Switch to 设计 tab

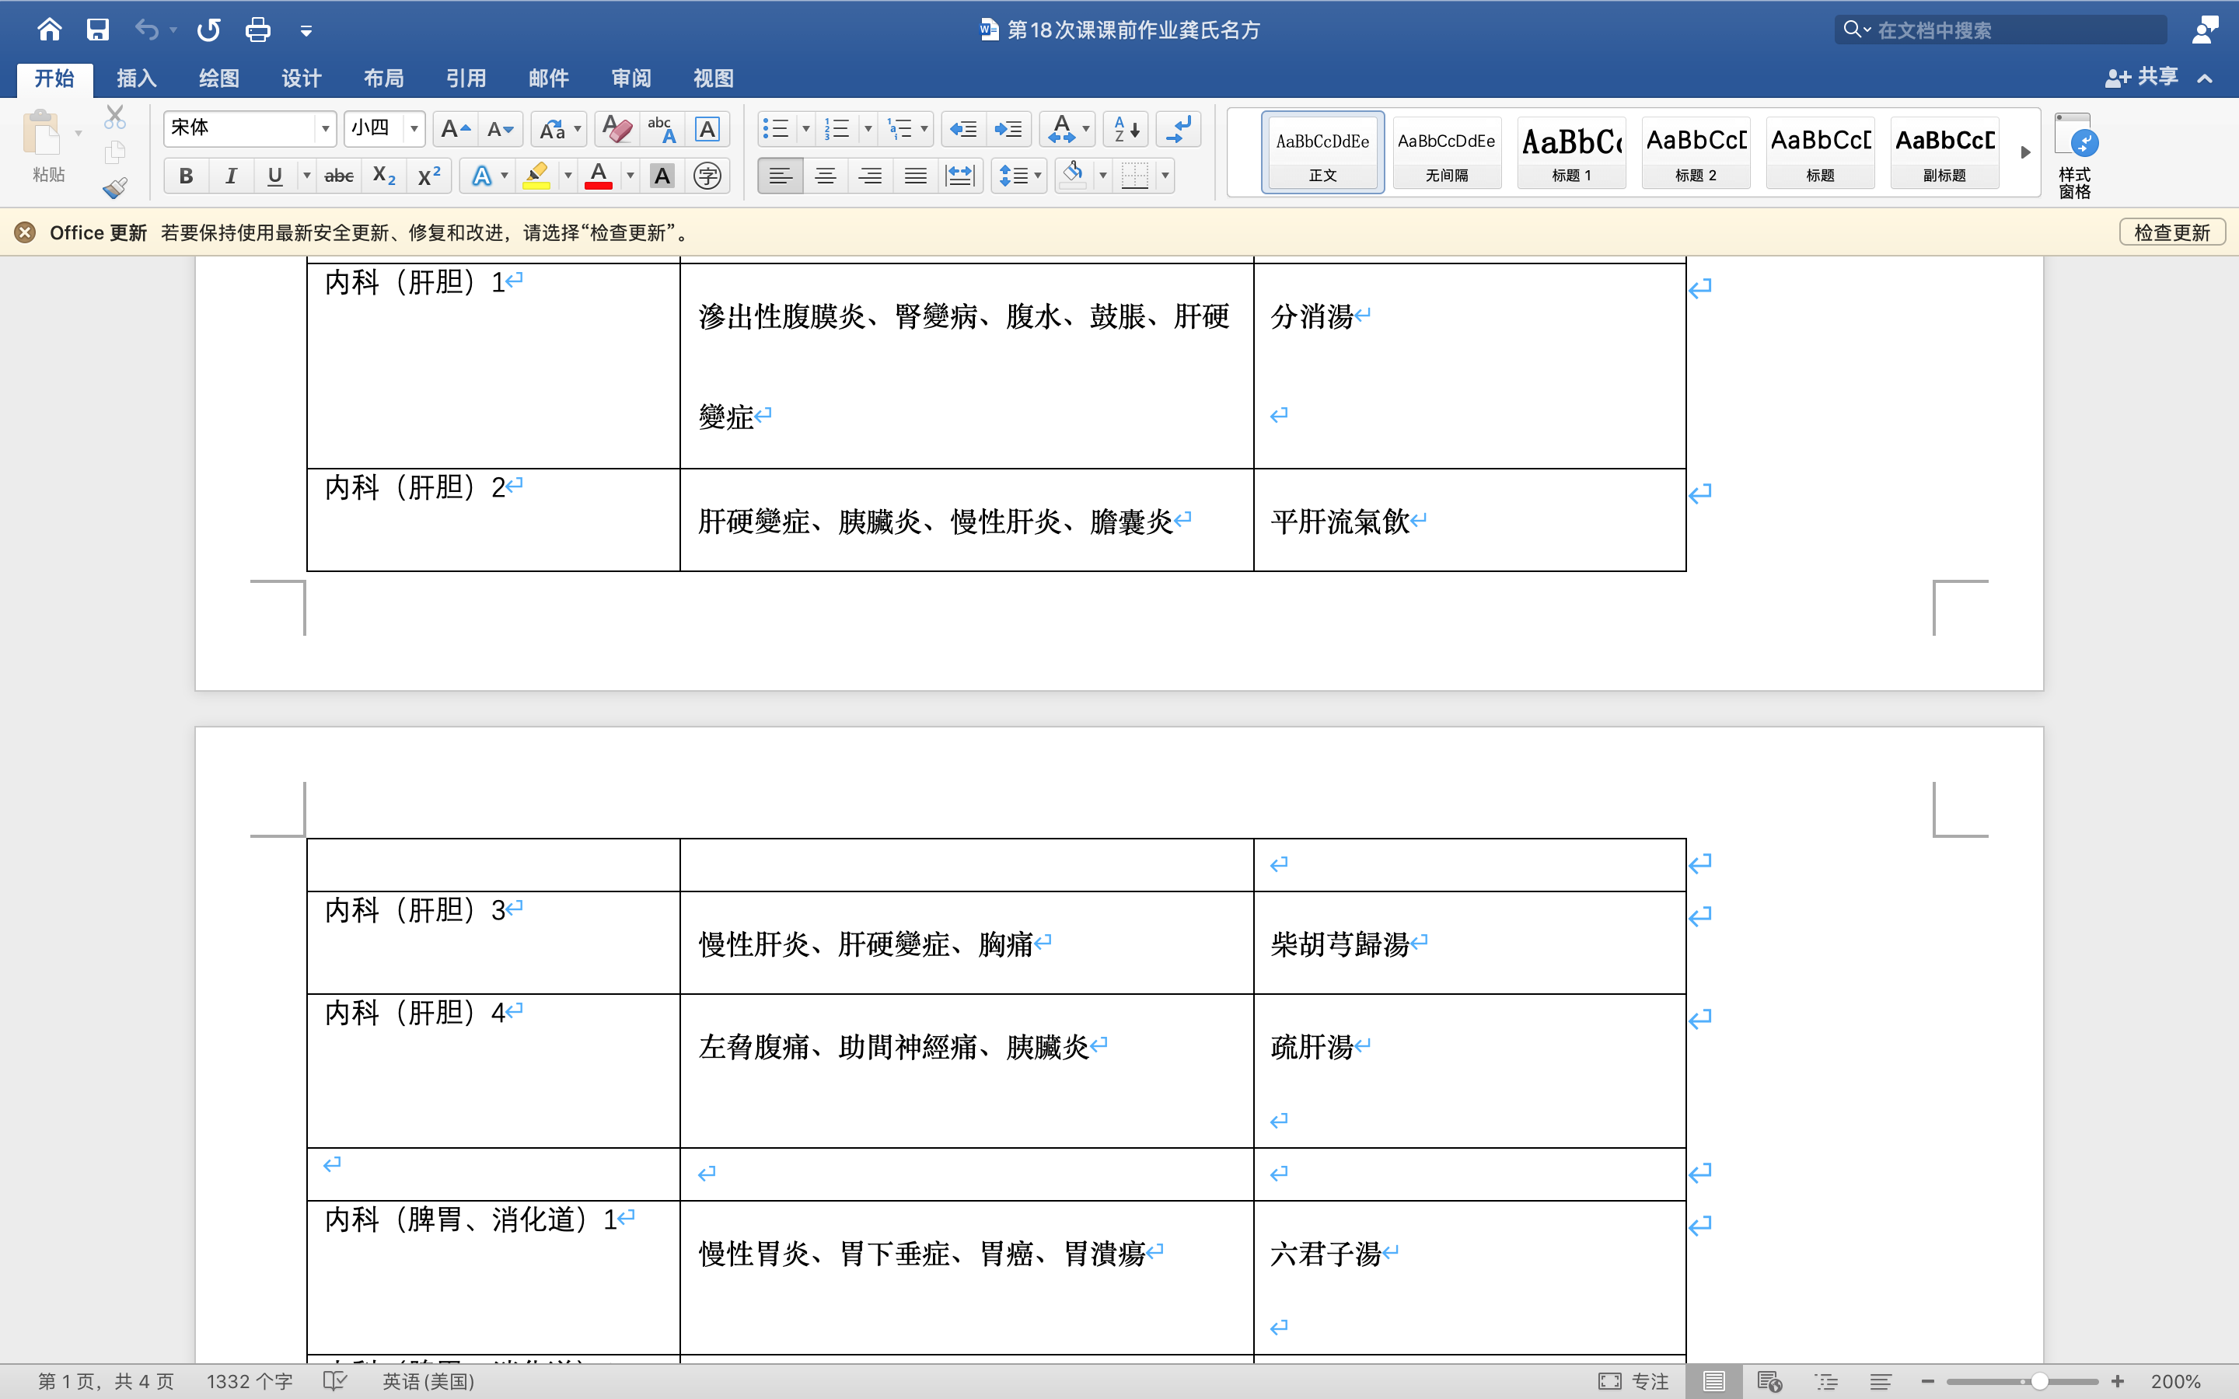pyautogui.click(x=302, y=78)
